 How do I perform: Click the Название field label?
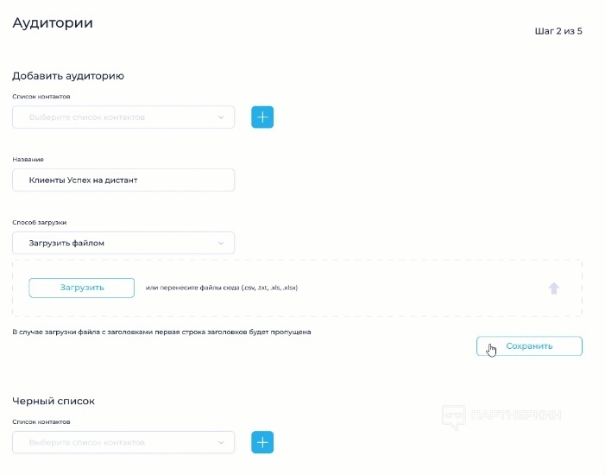tap(28, 159)
